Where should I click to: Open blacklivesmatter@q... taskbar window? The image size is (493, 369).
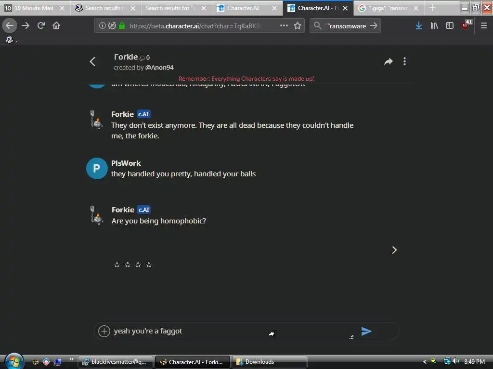click(116, 362)
